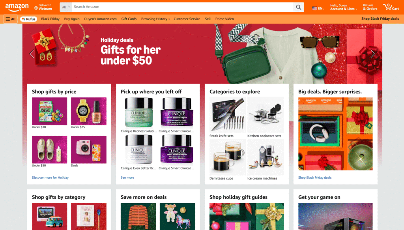Open the Steak knife sets thumbnail
Viewport: 404px width, 230px height.
tap(228, 115)
